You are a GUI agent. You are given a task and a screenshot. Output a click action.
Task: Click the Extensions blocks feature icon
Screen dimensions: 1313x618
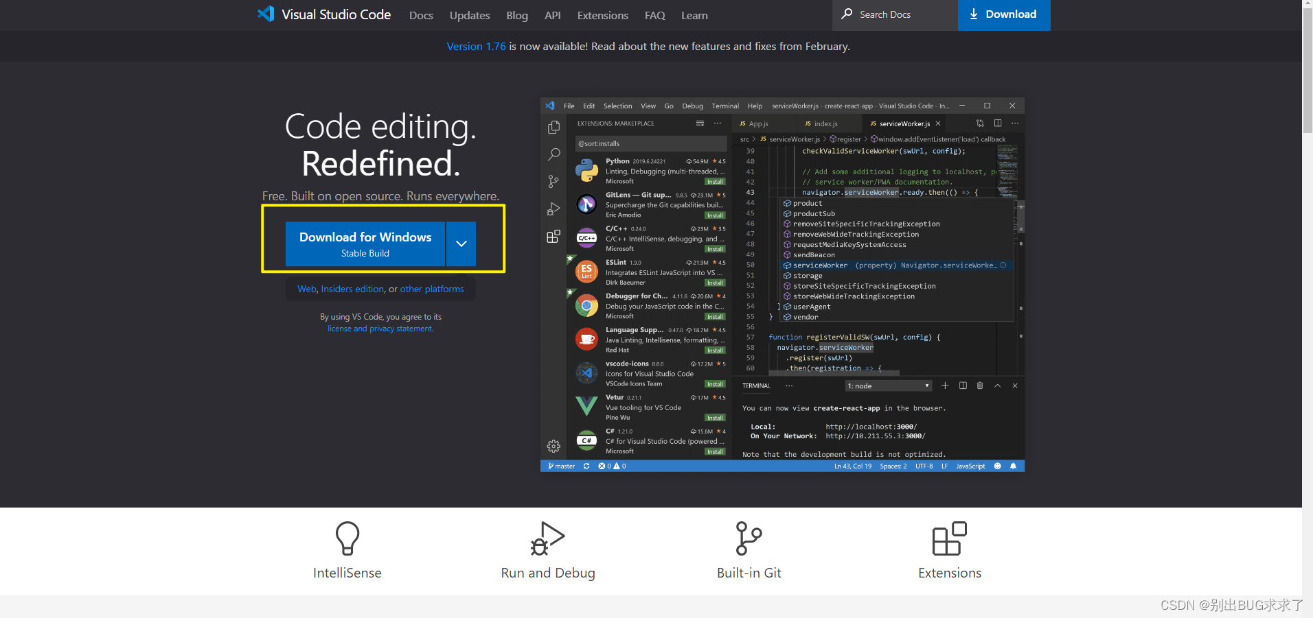(950, 538)
